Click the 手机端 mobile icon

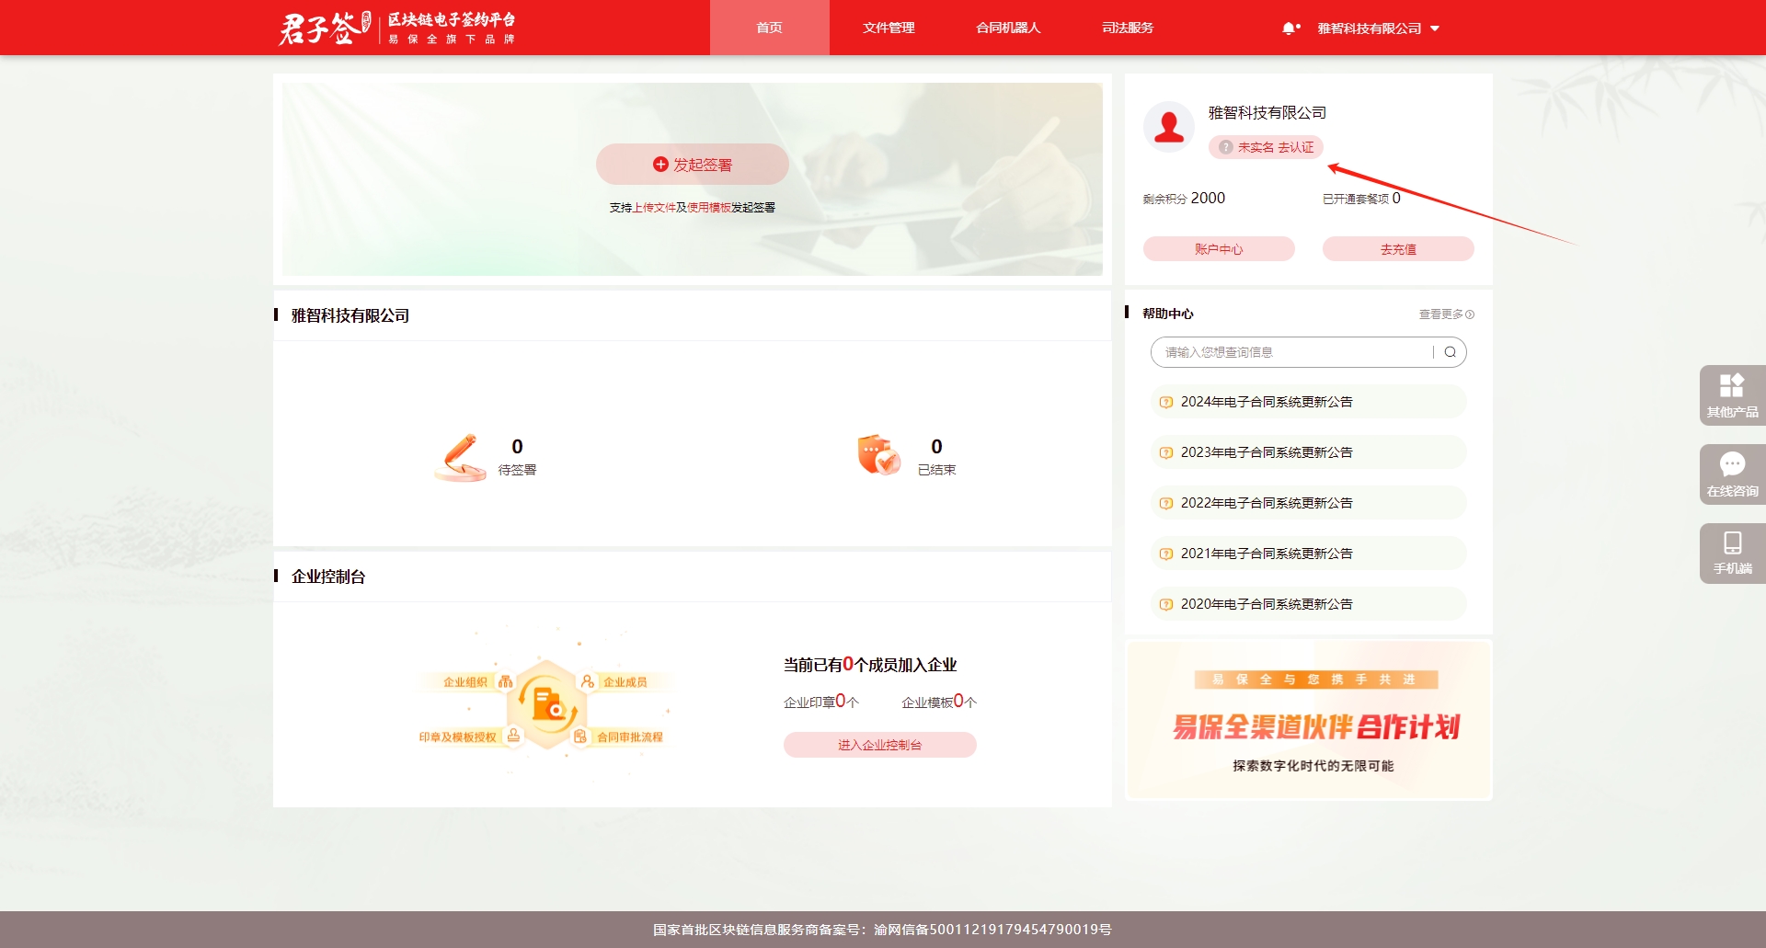point(1732,553)
